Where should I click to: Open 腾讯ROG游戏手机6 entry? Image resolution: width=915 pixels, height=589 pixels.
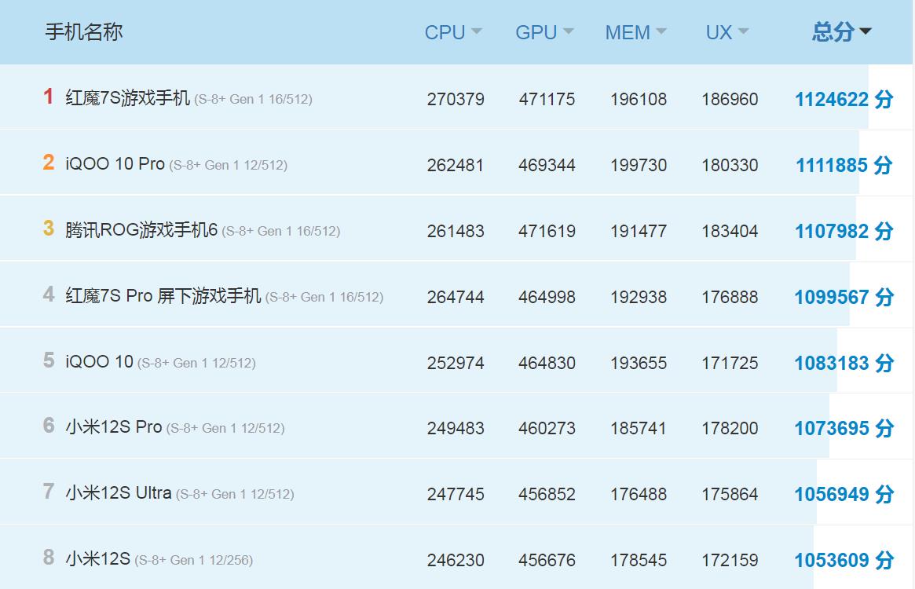click(203, 230)
